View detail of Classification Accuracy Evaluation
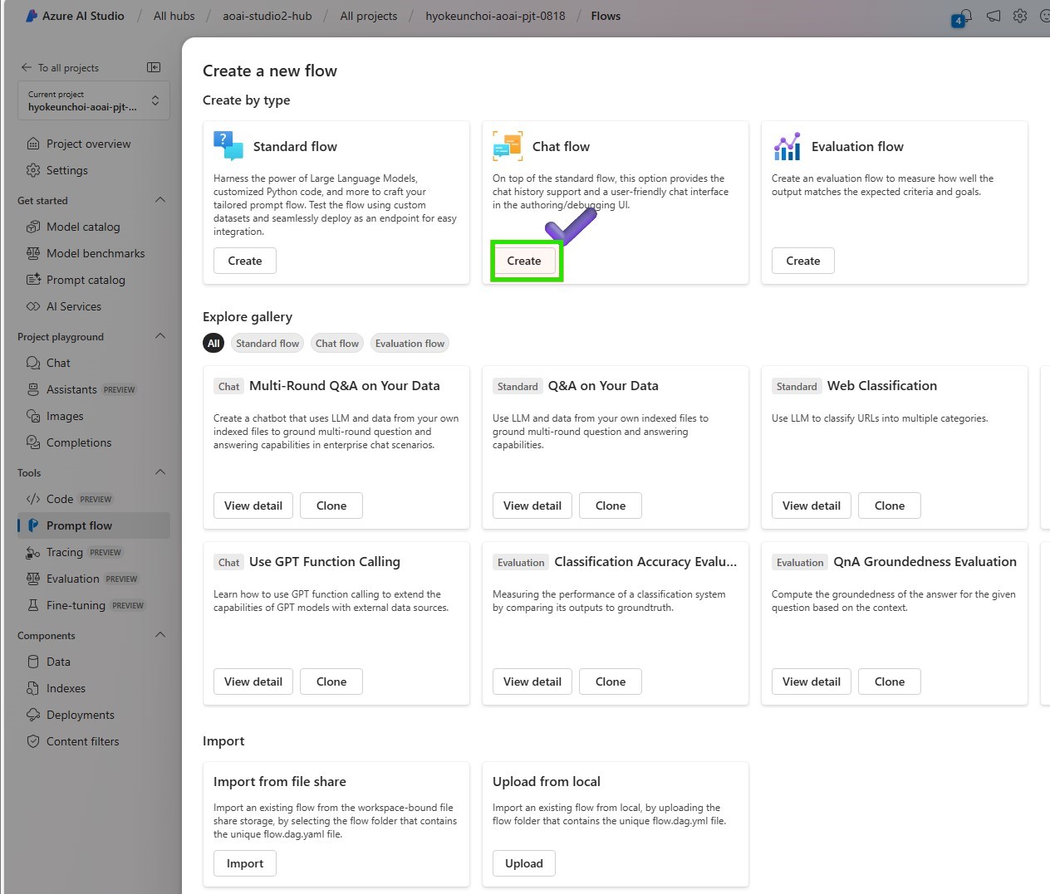Viewport: 1050px width, 894px height. click(532, 681)
